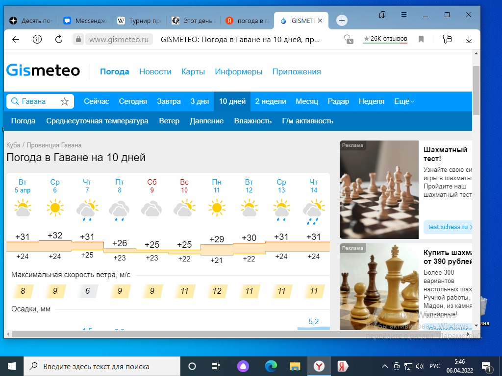
Task: Show the Сегодня forecast
Action: (x=133, y=101)
